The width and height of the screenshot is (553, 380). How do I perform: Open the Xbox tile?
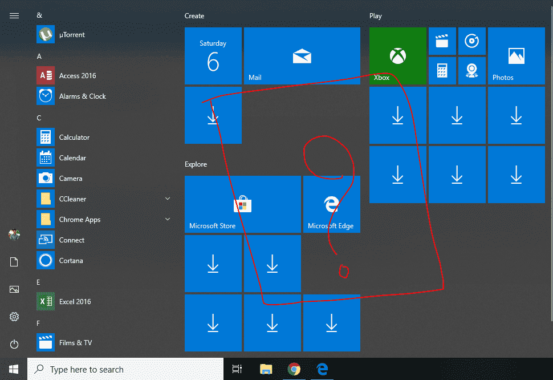tap(398, 56)
